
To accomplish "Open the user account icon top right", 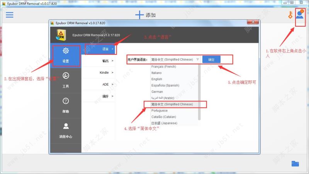I will 300,15.
